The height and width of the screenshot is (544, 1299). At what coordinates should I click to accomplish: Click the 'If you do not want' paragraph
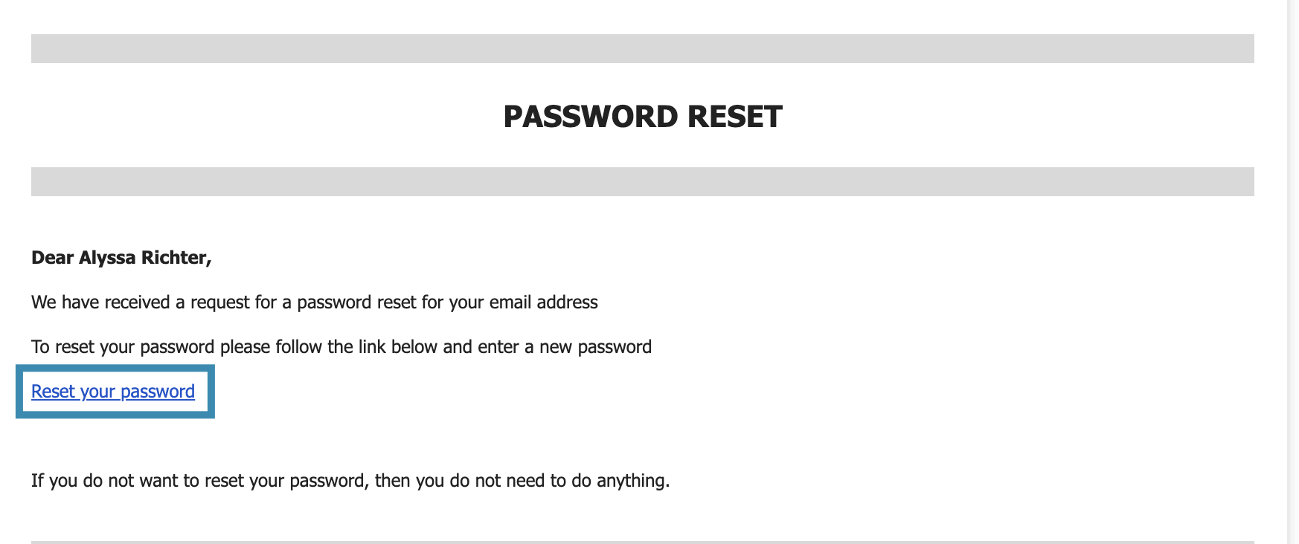350,481
